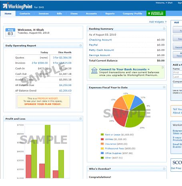This screenshot has height=186, width=182.
Task: Click the Rent or Lease legend swatch
Action: (x=102, y=134)
